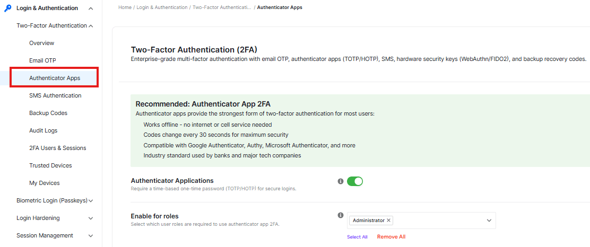
Task: Navigate to Home via breadcrumb
Action: (125, 7)
